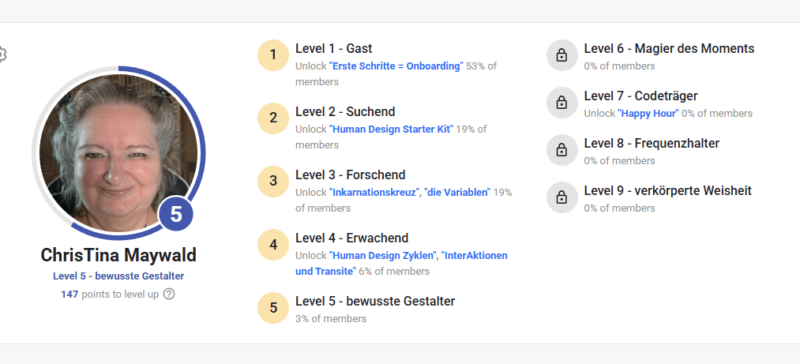Click the Level 1 number badge

pyautogui.click(x=273, y=55)
